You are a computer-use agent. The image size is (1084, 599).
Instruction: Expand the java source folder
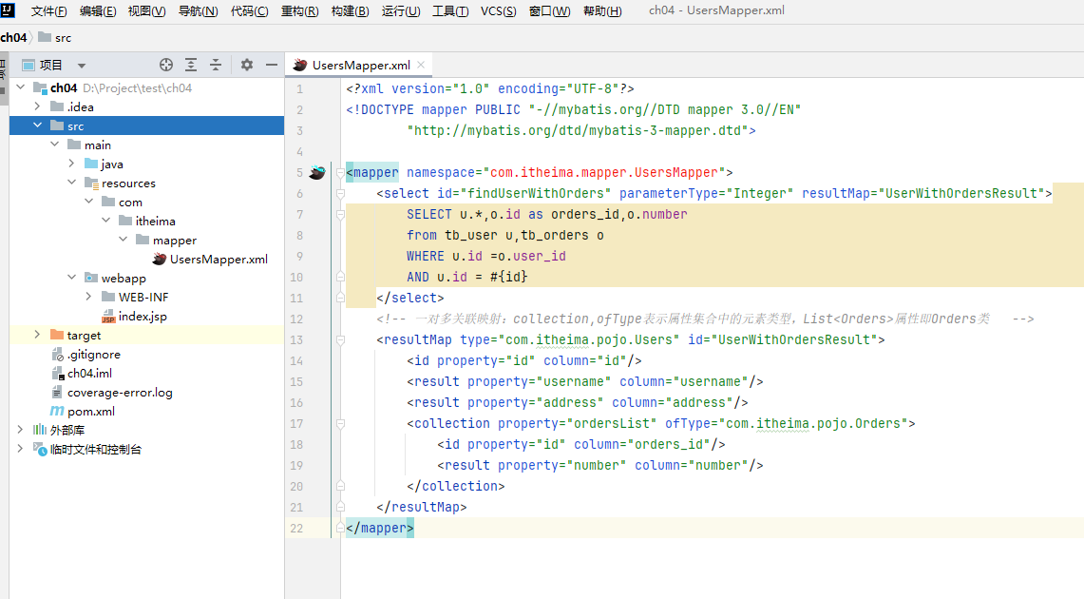point(71,164)
